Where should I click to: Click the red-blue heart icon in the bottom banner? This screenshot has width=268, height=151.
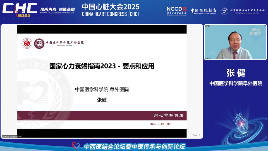click(x=76, y=146)
